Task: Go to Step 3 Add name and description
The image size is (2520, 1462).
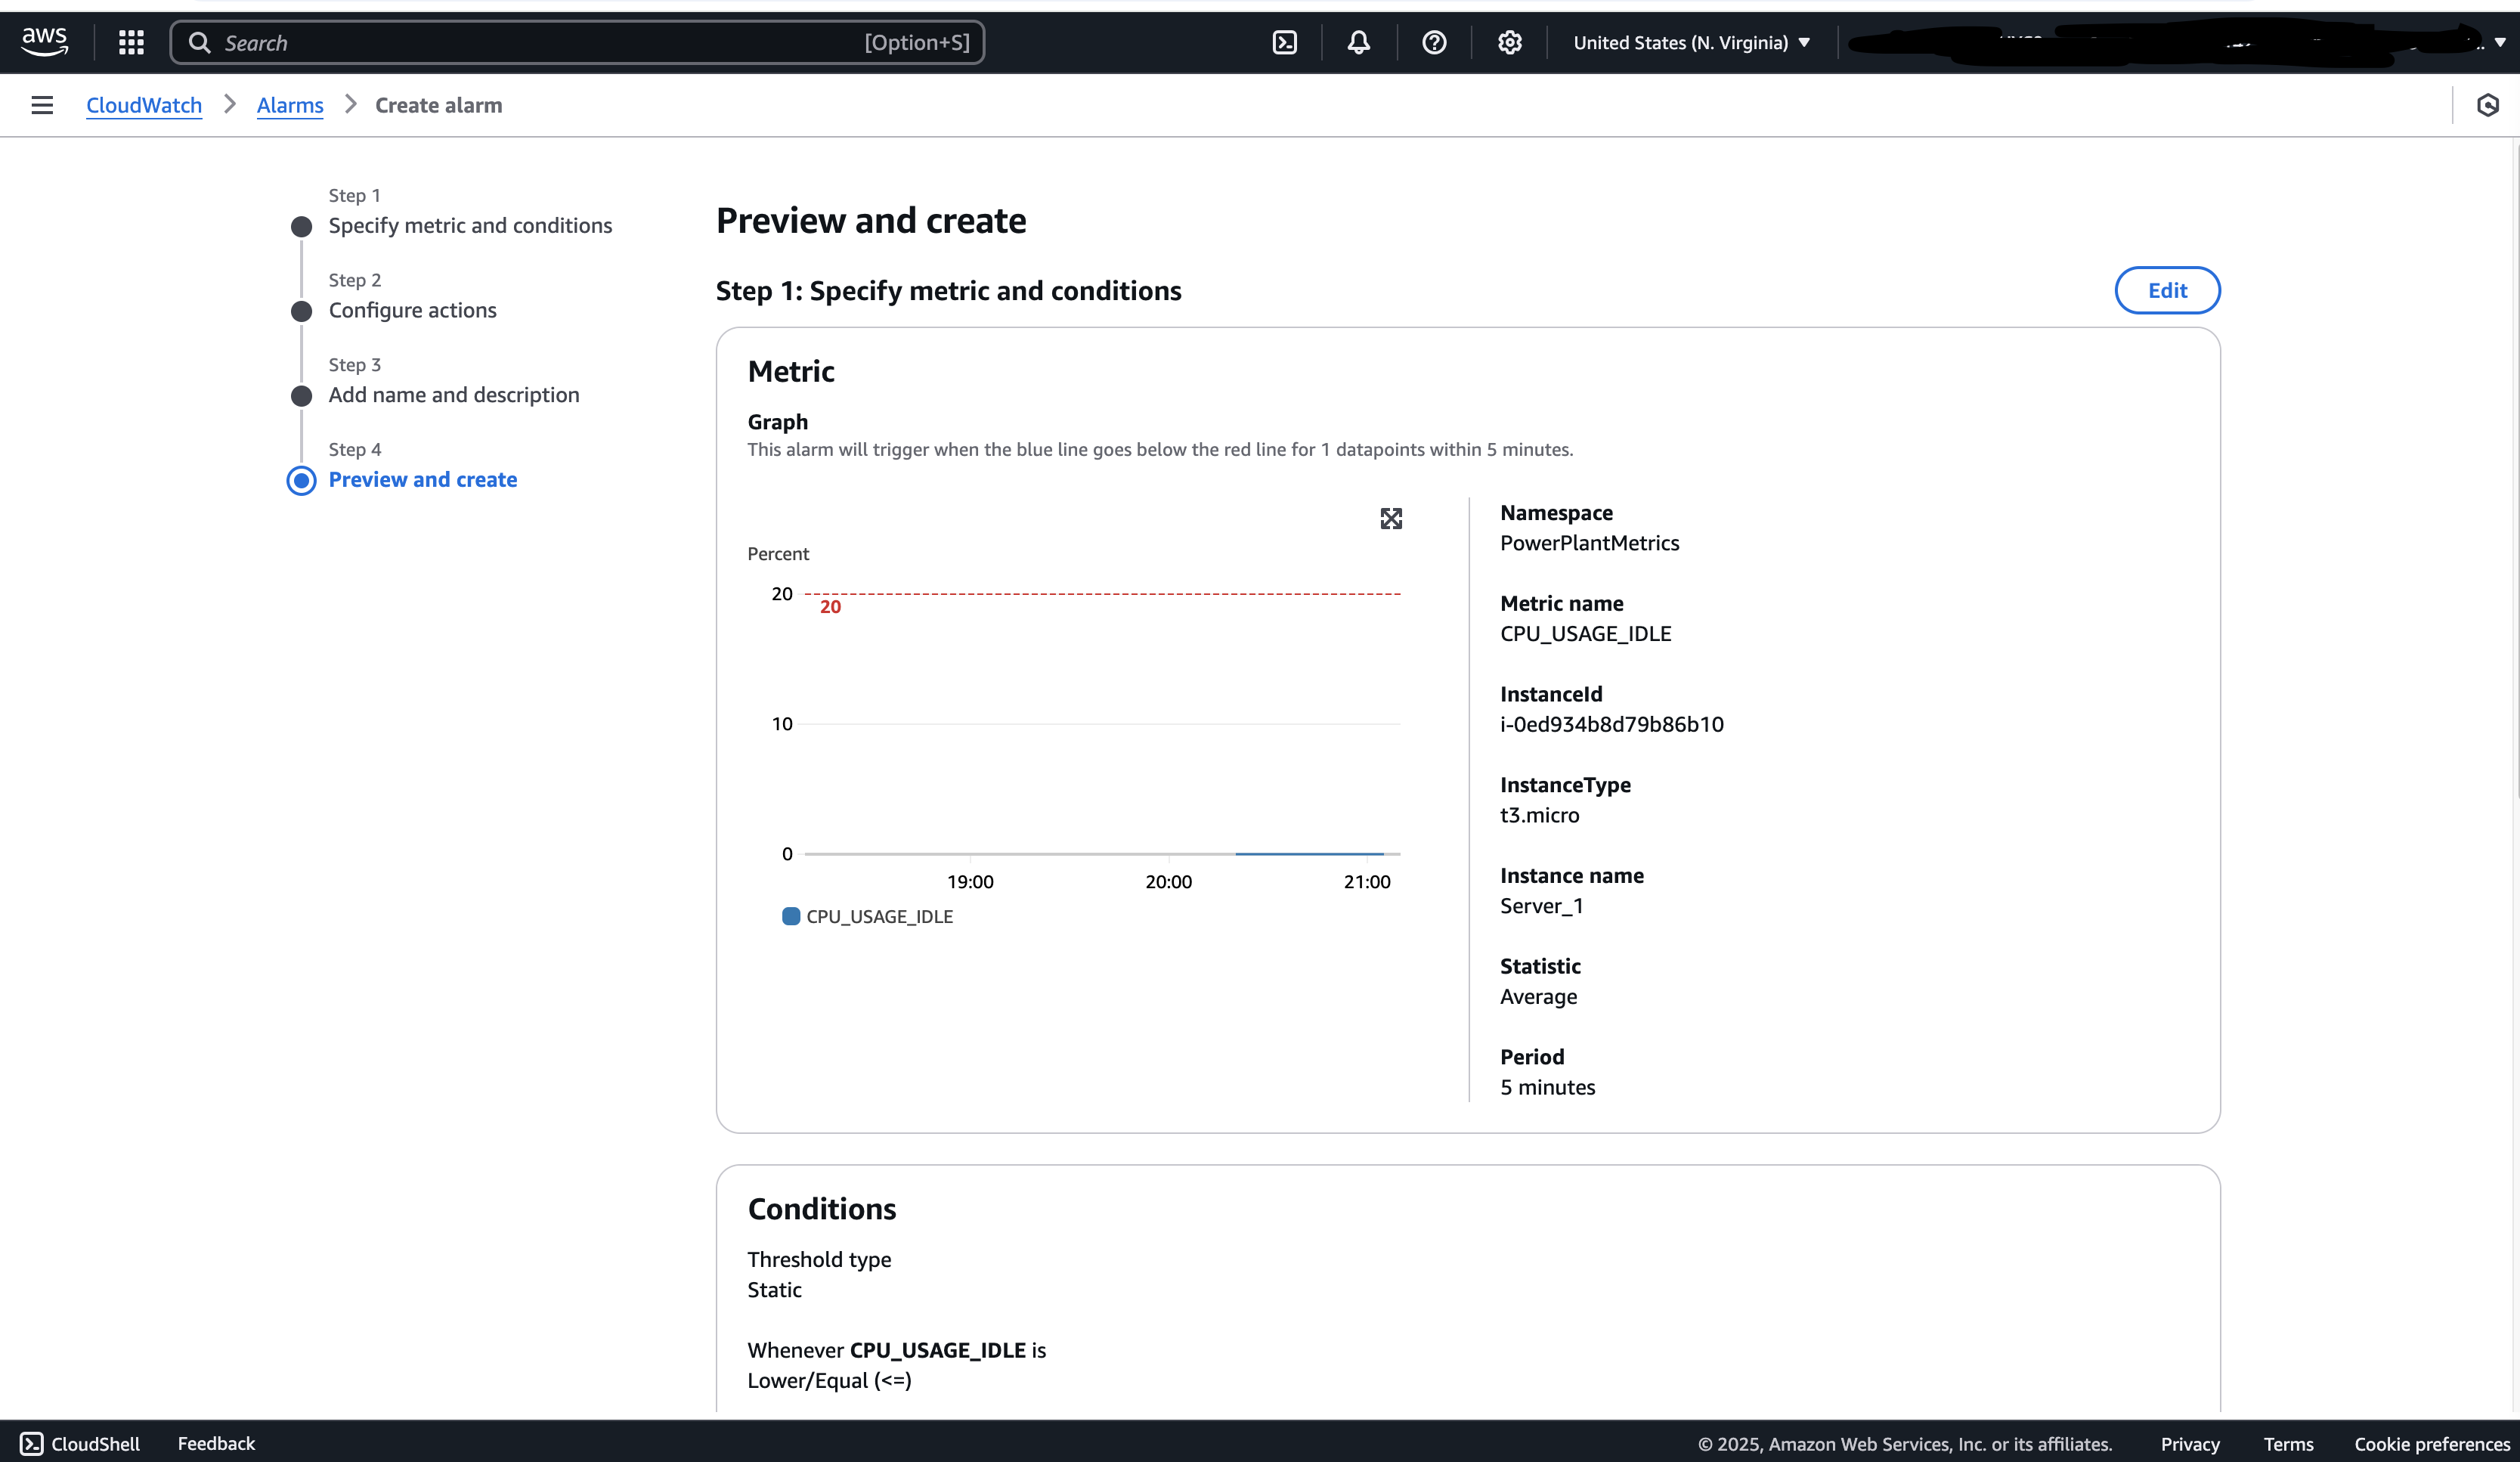Action: (454, 395)
